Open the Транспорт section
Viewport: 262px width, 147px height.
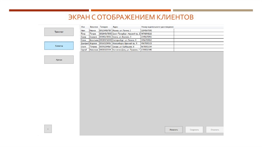(59, 32)
